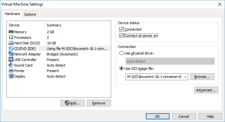Select the Processors chip icon
225x122 pixels.
pos(11,37)
